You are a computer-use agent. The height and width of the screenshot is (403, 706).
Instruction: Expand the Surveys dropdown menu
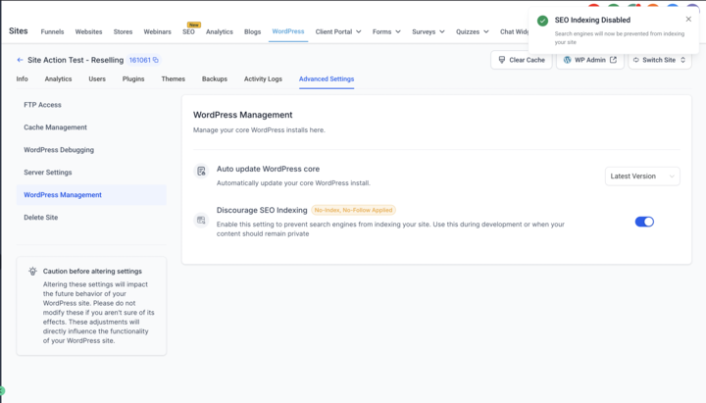pos(428,31)
